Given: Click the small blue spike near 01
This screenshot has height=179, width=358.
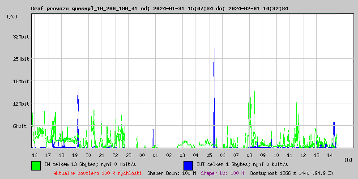Looking at the screenshot, I should (x=153, y=138).
